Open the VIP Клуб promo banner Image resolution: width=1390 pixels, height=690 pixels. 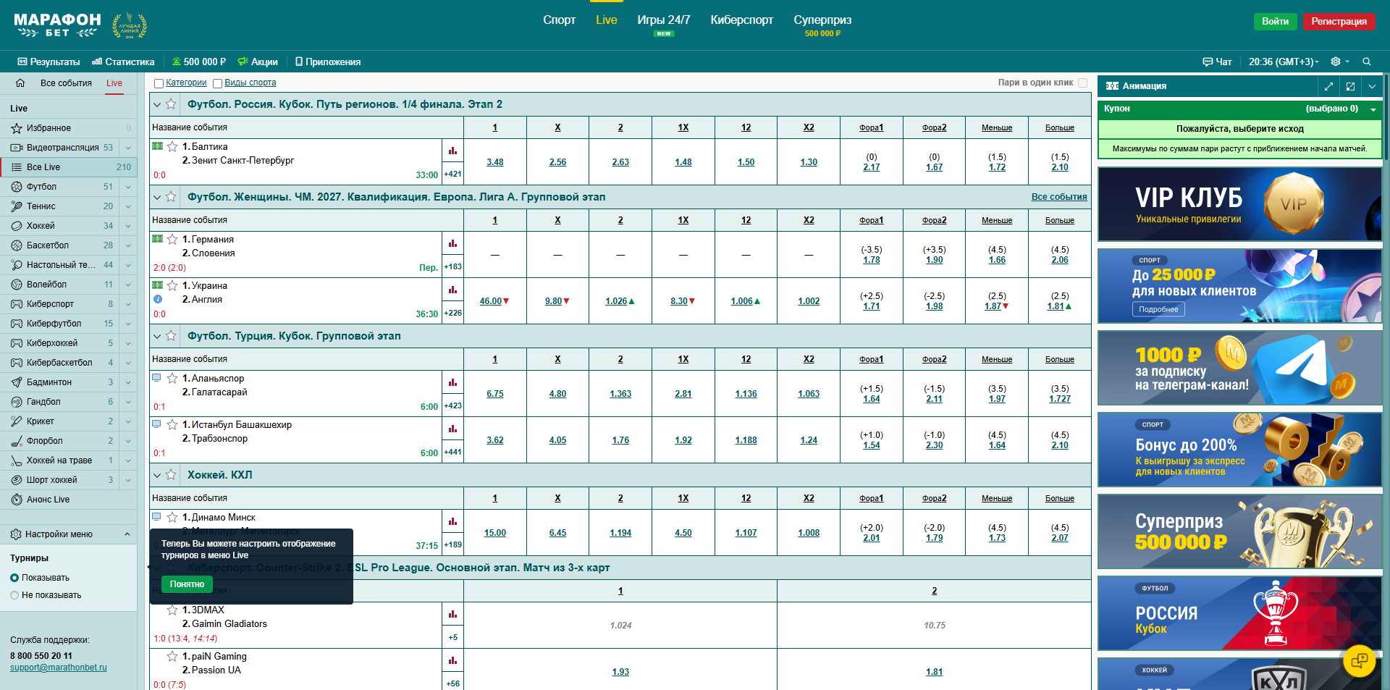click(x=1239, y=205)
